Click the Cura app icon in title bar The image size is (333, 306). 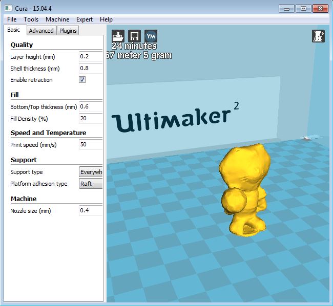pos(8,8)
